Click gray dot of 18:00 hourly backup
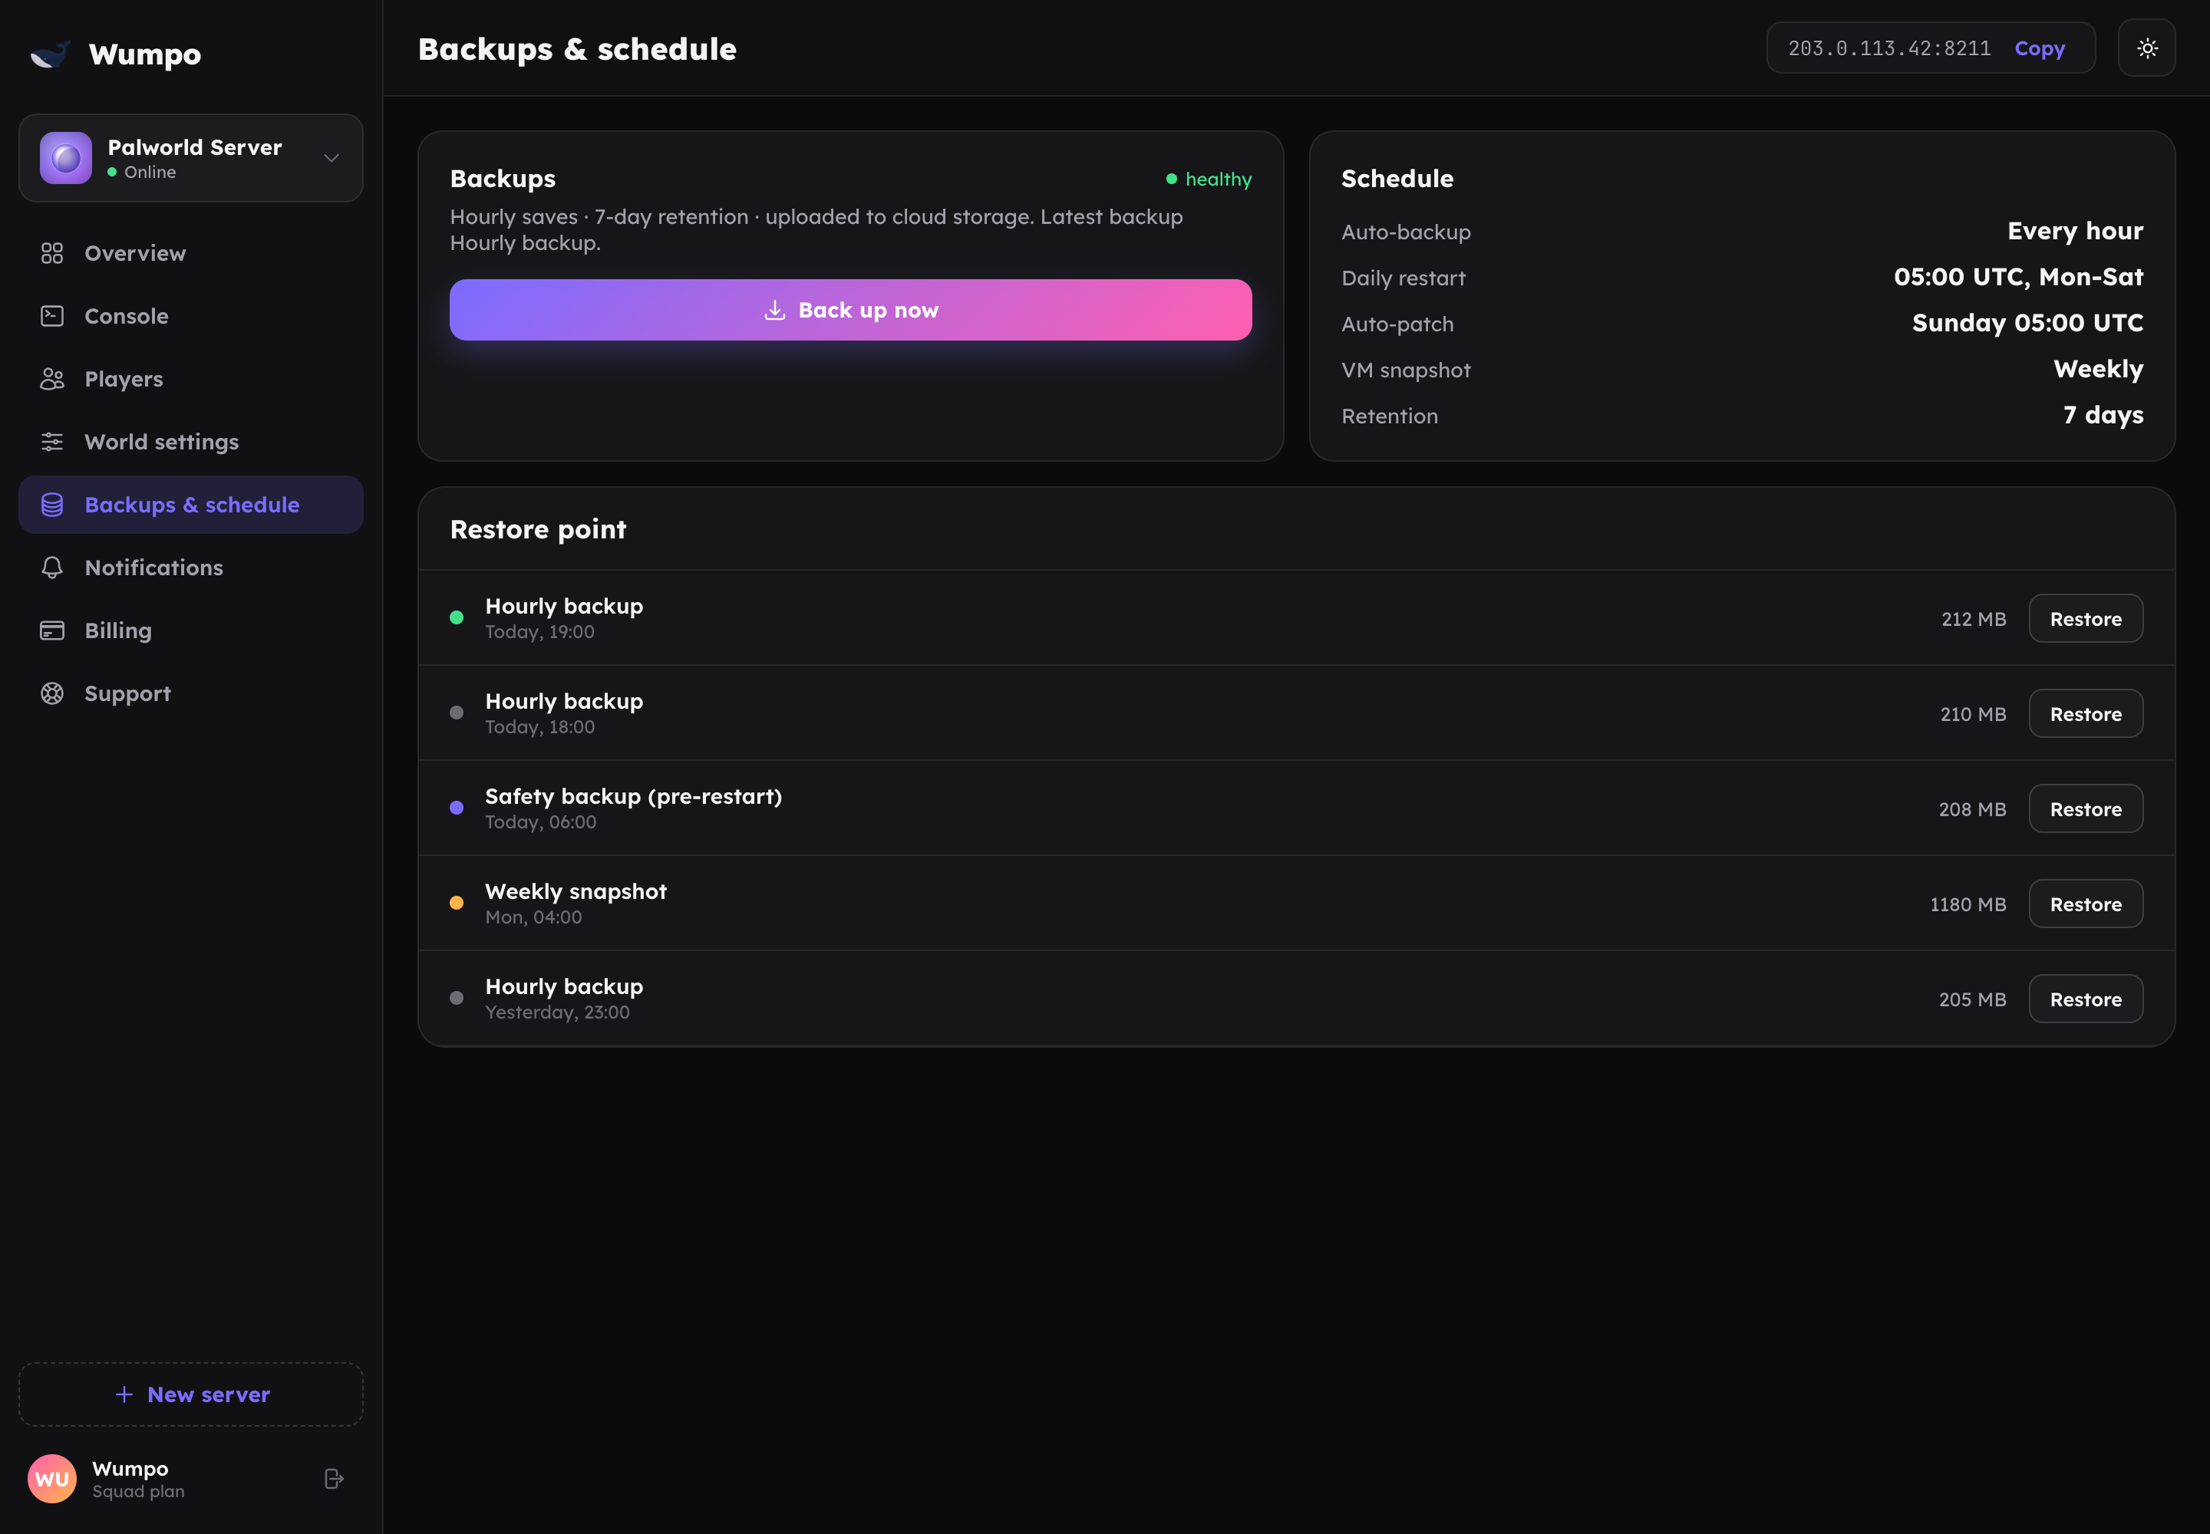2210x1534 pixels. pyautogui.click(x=457, y=713)
